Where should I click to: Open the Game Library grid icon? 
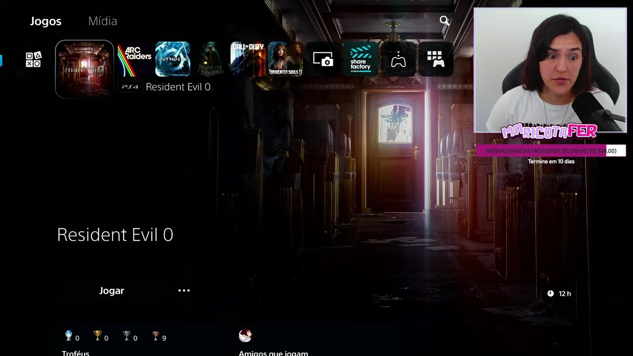coord(436,59)
